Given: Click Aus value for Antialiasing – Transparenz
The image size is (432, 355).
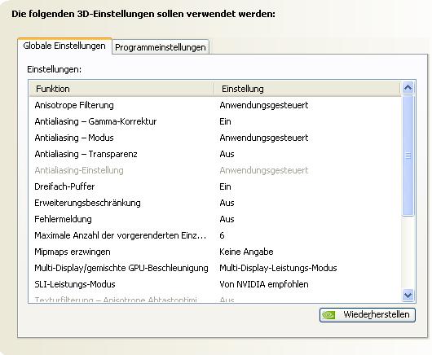Looking at the screenshot, I should pos(227,154).
